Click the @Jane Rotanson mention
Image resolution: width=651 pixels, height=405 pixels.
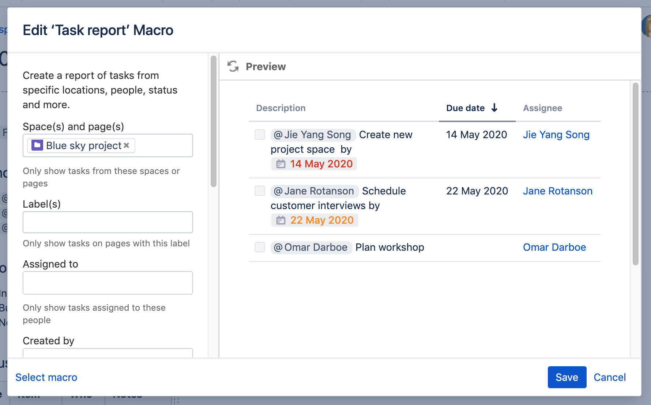pyautogui.click(x=315, y=191)
